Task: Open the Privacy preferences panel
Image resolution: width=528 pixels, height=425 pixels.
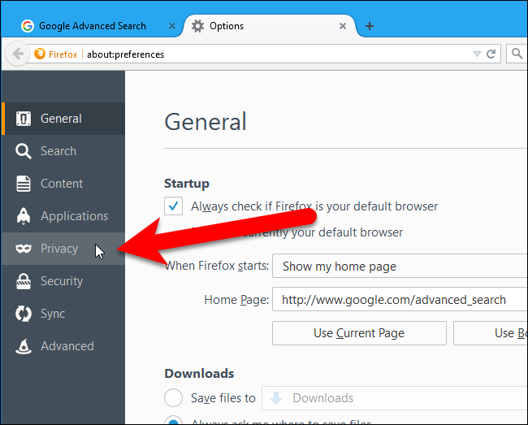Action: (63, 249)
